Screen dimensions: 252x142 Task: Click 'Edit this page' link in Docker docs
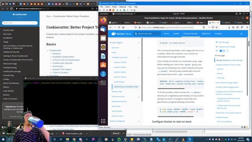[x=224, y=42]
